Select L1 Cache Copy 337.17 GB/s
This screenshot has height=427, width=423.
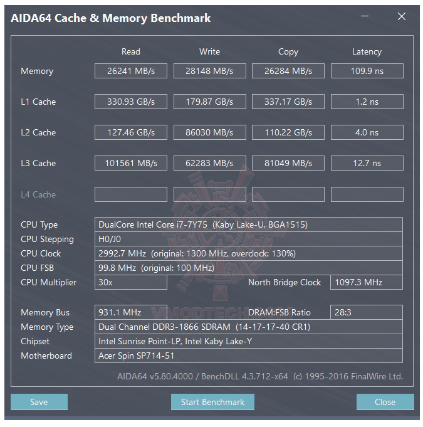(x=288, y=102)
